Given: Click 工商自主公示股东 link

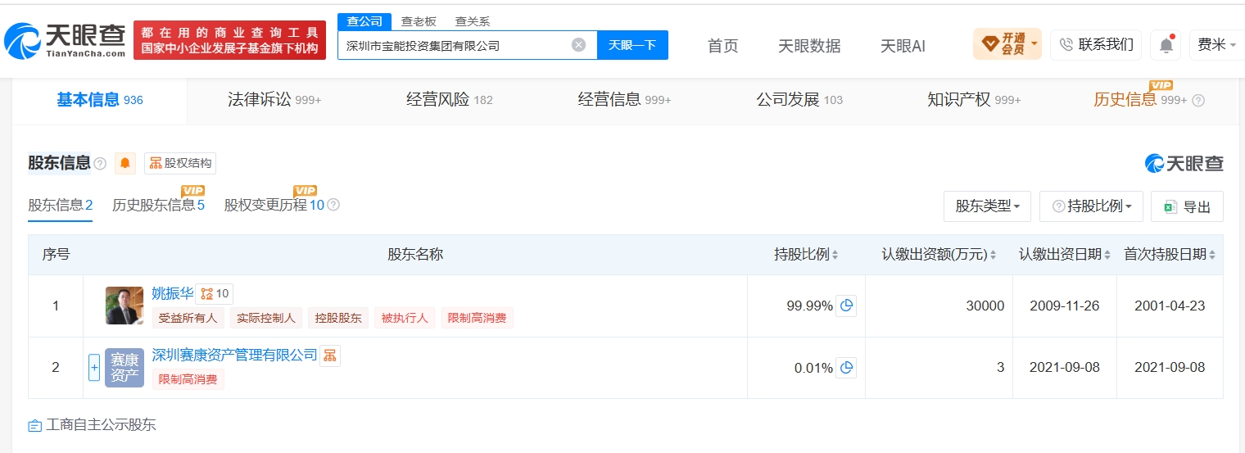Looking at the screenshot, I should pos(101,425).
